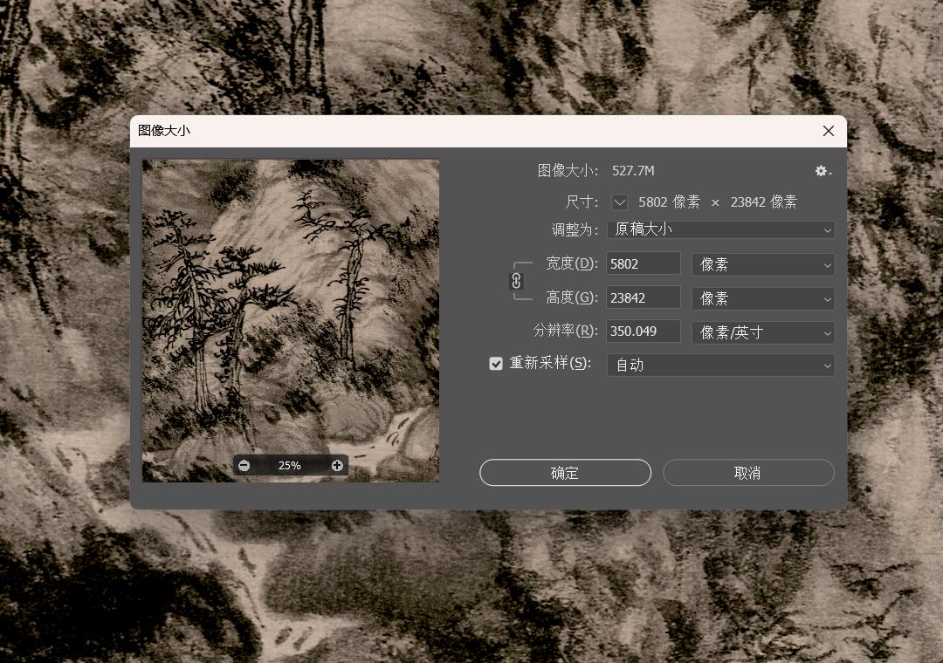
Task: Click the painting preview thumbnail in dialog
Action: coord(291,320)
